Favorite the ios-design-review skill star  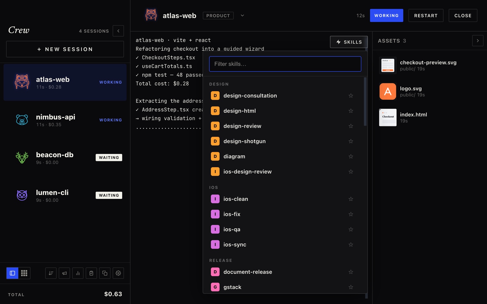(351, 171)
